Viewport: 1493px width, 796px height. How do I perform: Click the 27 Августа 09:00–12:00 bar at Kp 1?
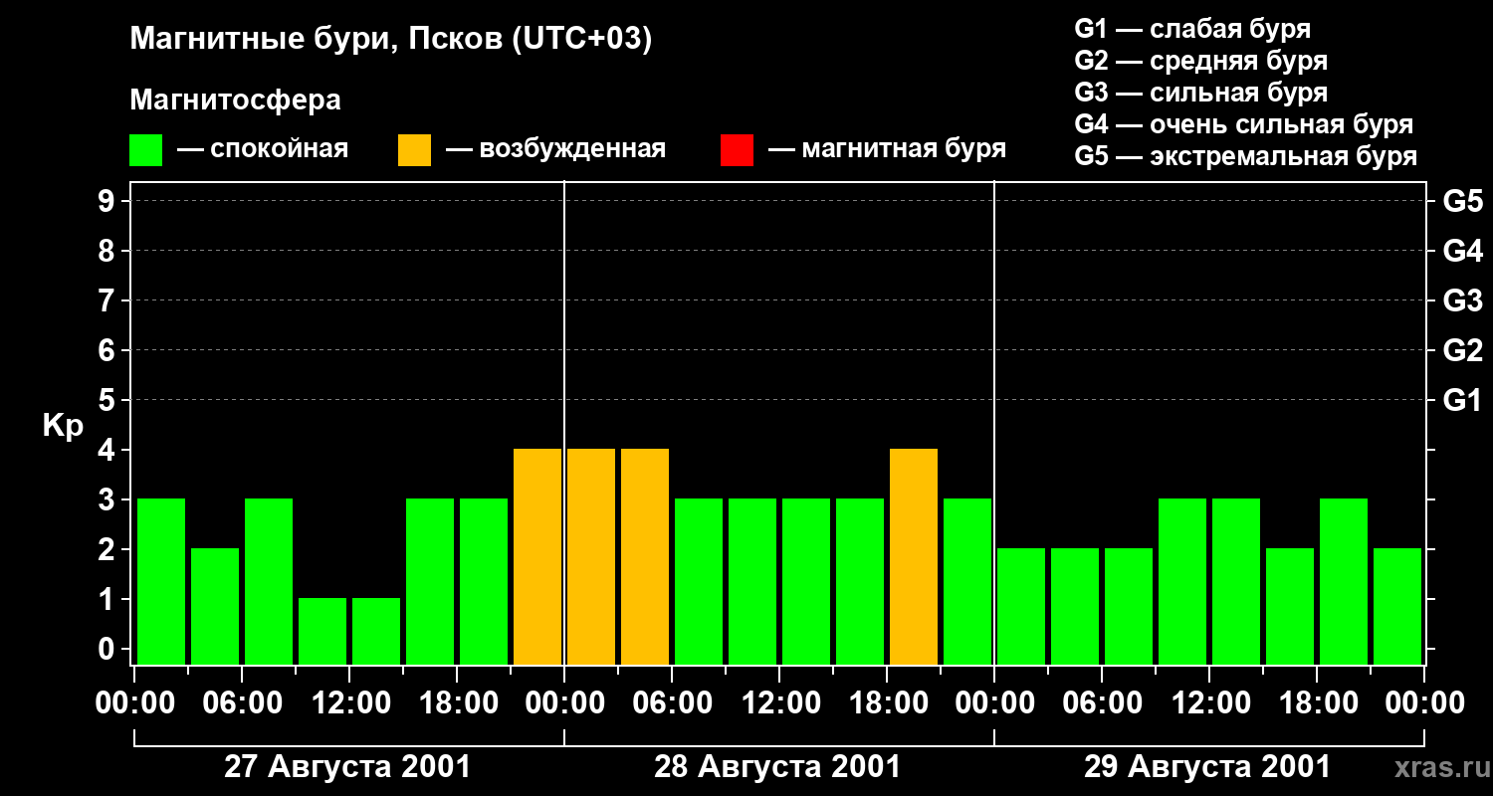322,632
